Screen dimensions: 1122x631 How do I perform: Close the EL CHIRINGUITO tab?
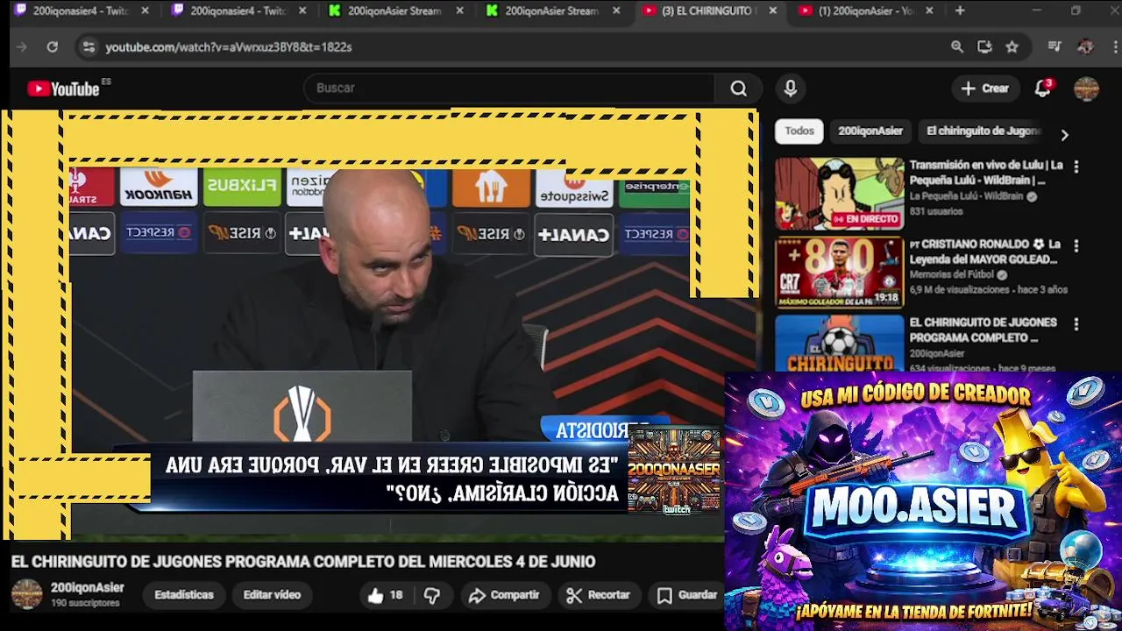click(x=772, y=11)
